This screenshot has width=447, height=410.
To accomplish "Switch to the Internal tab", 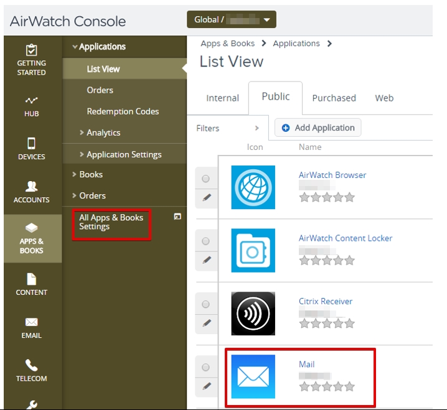I will [x=222, y=98].
